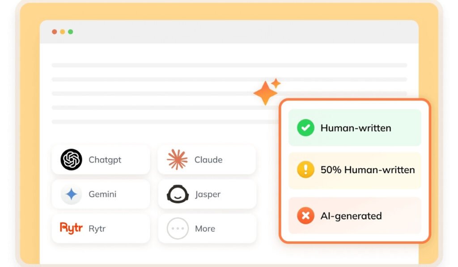This screenshot has width=458, height=267.
Task: Choose the Chatgpt text label
Action: [x=105, y=160]
